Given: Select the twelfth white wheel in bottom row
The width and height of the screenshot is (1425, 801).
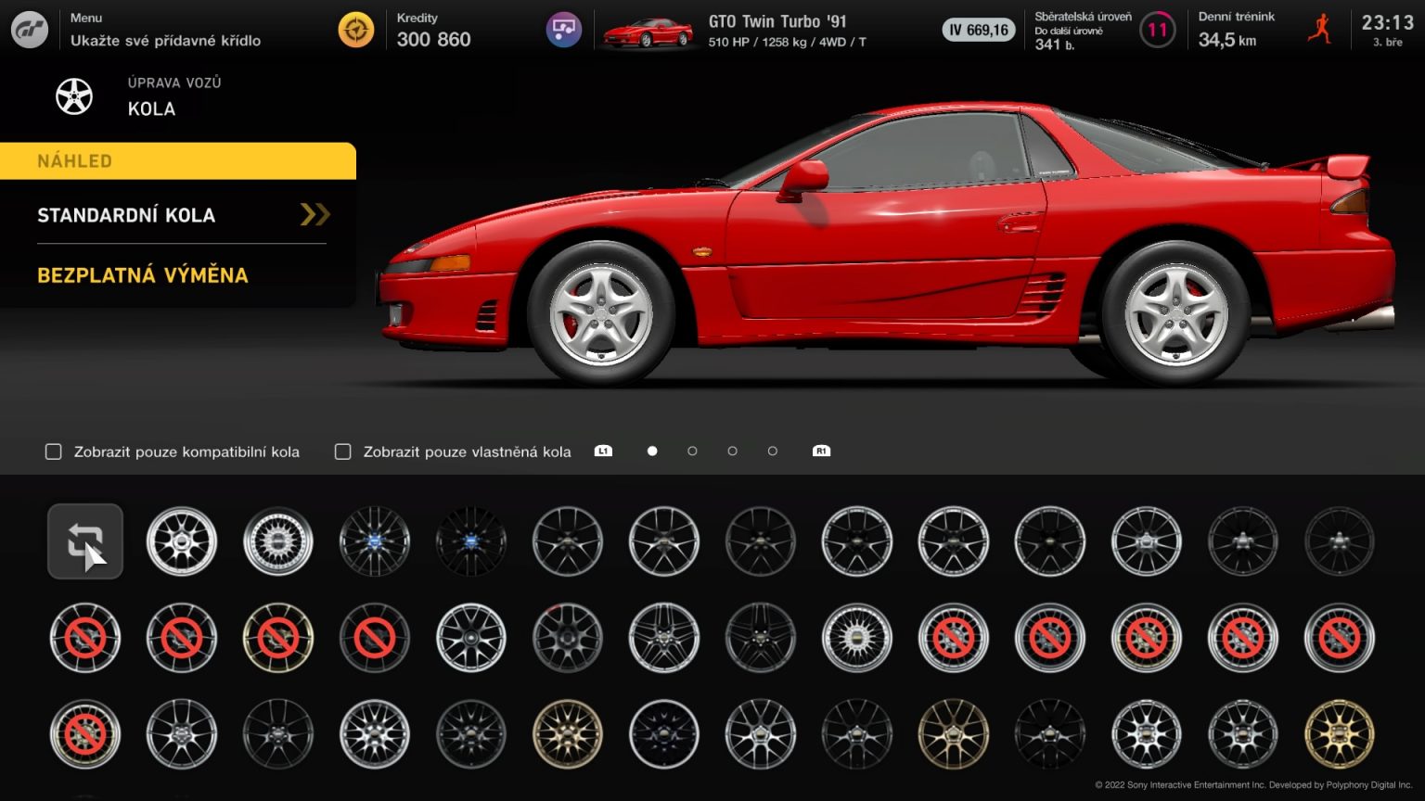Looking at the screenshot, I should (x=1147, y=734).
